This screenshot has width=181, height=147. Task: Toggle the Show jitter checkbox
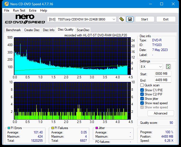tap(142, 99)
